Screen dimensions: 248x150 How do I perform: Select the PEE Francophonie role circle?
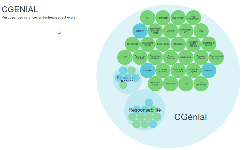193,18
